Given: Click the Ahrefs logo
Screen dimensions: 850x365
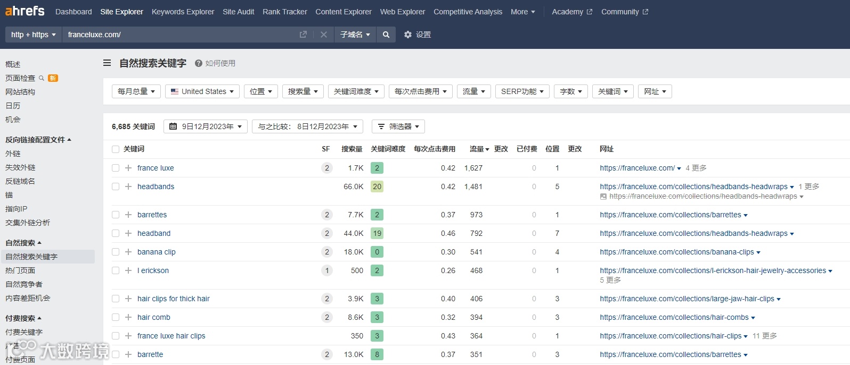Looking at the screenshot, I should click(x=24, y=11).
